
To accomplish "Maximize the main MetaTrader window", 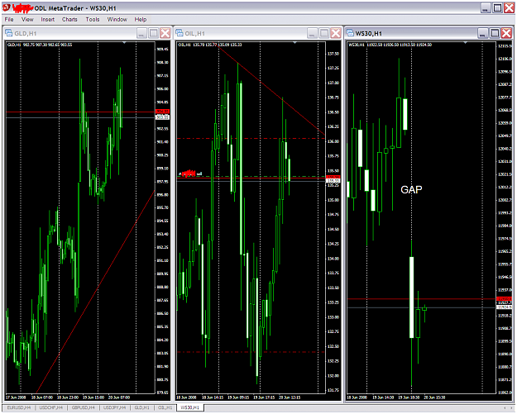I will point(497,8).
